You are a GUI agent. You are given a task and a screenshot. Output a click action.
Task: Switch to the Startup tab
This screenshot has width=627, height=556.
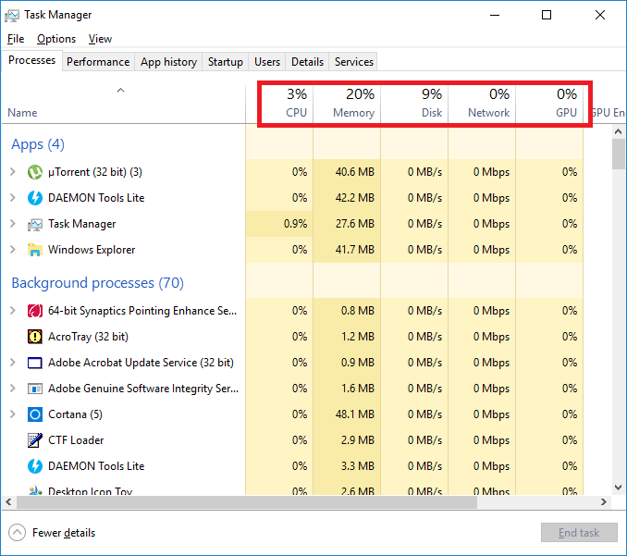(225, 62)
